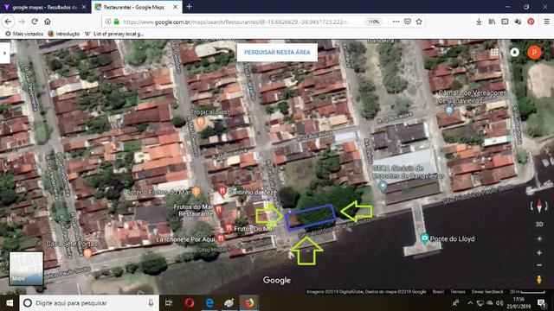The height and width of the screenshot is (311, 554).
Task: Close the google mapas results tab
Action: (x=84, y=7)
